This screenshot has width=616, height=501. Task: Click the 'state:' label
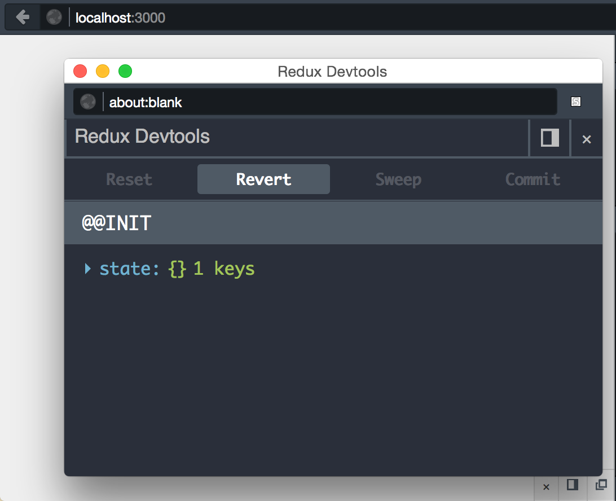point(129,269)
